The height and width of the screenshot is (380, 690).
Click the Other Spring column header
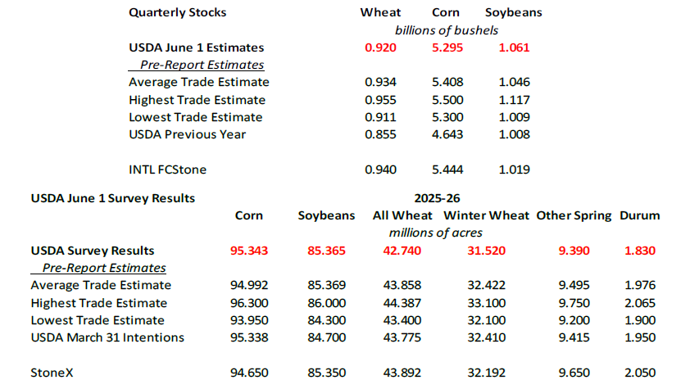(574, 215)
